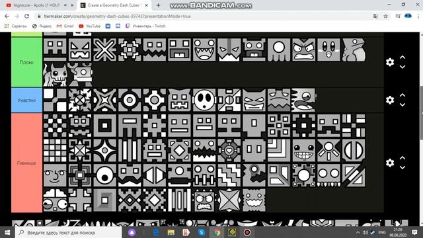
Task: Pick the big eyeball cube in Говнище tier
Action: coord(104,175)
